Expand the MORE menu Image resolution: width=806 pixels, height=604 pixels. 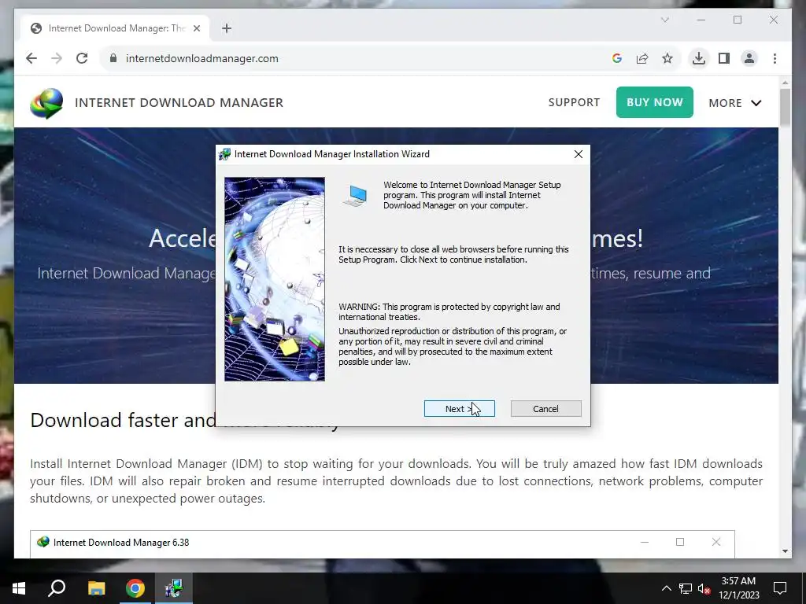[735, 103]
